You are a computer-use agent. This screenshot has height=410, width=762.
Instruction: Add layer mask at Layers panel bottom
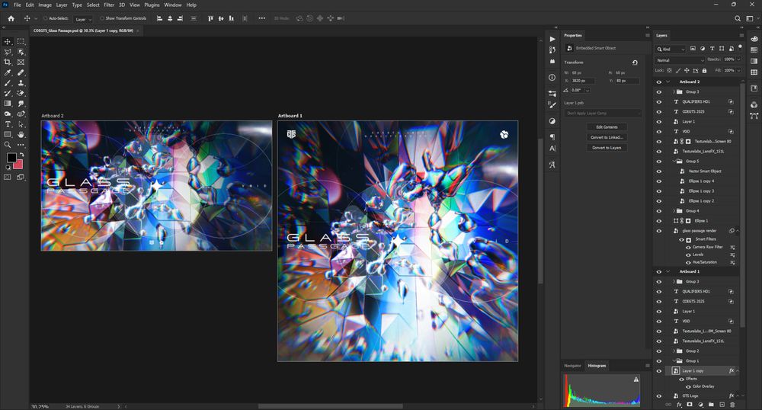(690, 405)
